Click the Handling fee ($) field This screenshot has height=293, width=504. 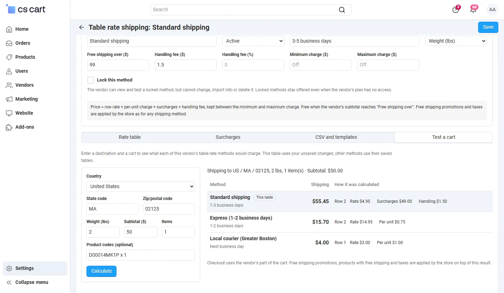coord(185,65)
